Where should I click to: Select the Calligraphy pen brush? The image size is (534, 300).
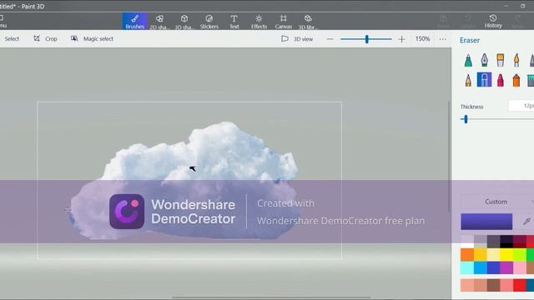pos(484,60)
